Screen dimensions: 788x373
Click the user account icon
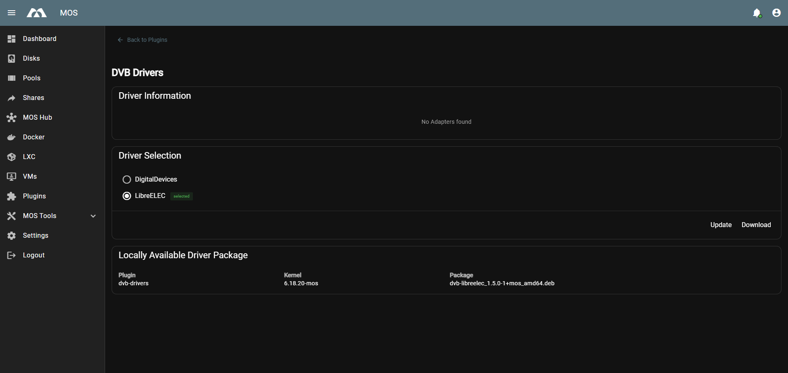click(777, 13)
